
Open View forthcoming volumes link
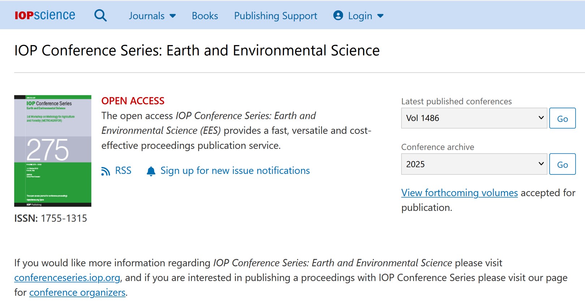[459, 193]
